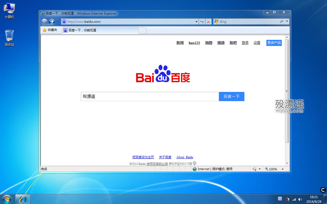The height and width of the screenshot is (204, 327).
Task: Open the Favorites star button
Action: click(50, 30)
